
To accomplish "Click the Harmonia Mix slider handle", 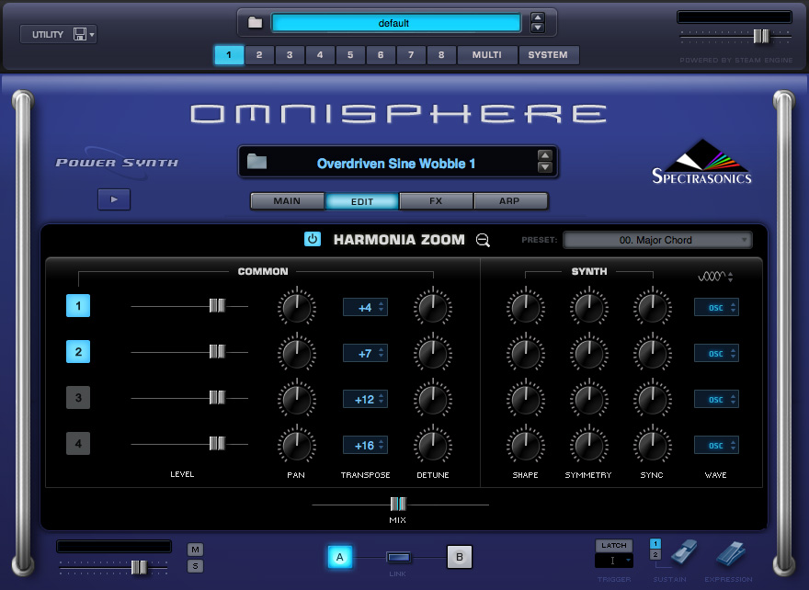I will click(398, 504).
